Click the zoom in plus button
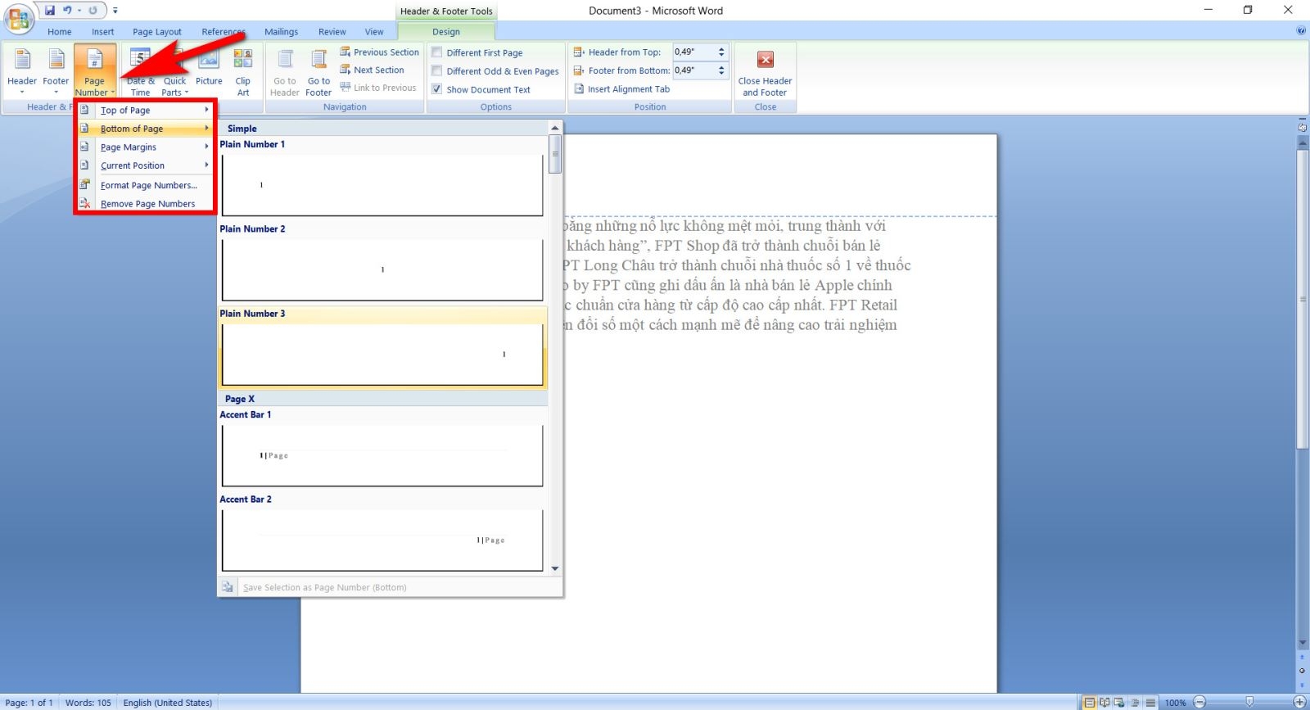 (x=1299, y=702)
